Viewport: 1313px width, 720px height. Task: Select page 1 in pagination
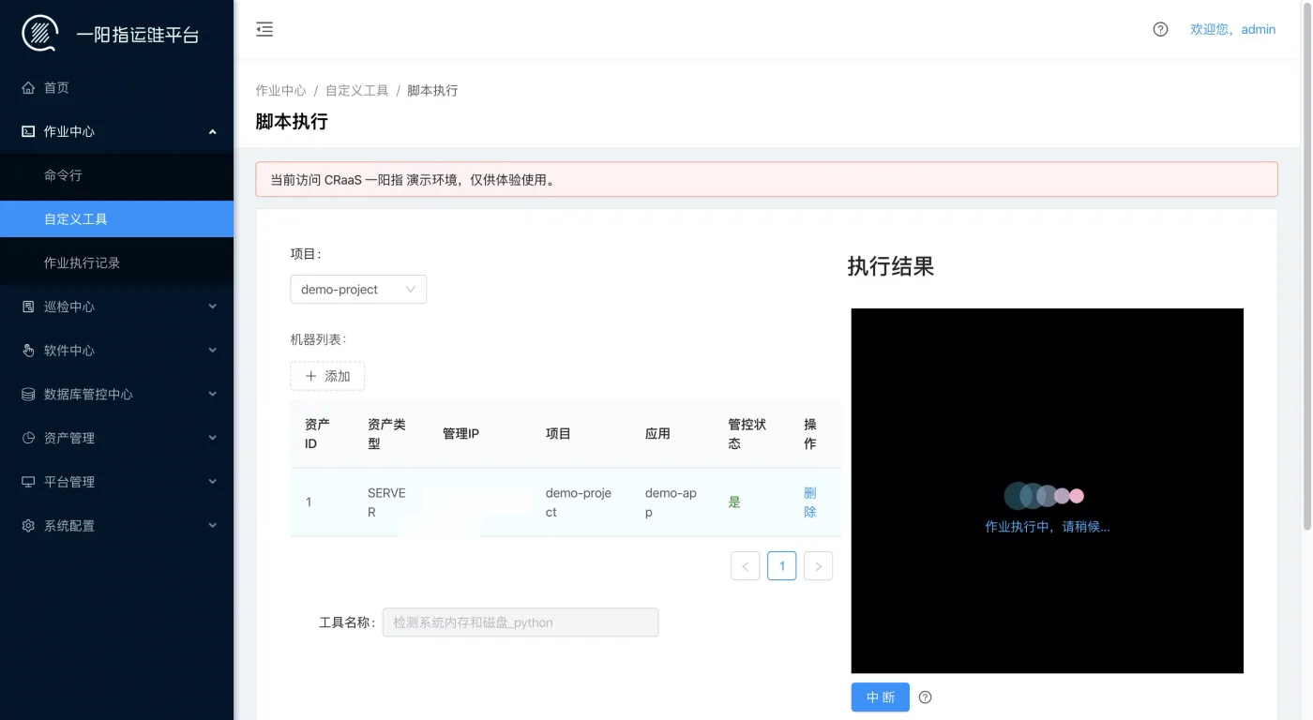pos(782,566)
